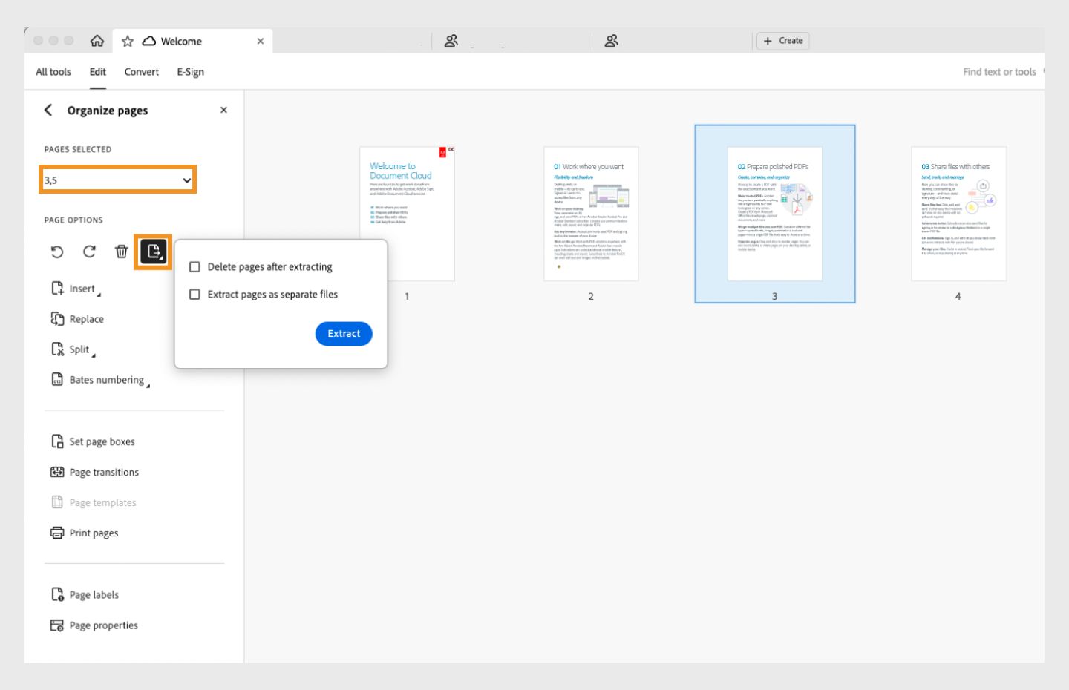Click the blue Extract button
1069x690 pixels.
click(343, 333)
